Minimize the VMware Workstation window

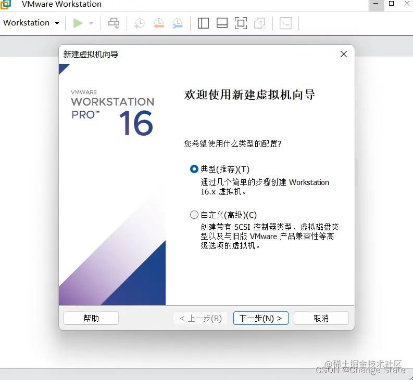point(376,4)
